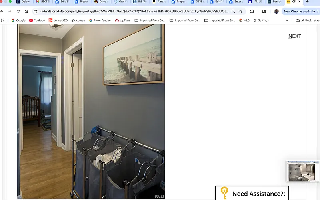
Task: Open the Need Assistance options dots
Action: pyautogui.click(x=285, y=194)
